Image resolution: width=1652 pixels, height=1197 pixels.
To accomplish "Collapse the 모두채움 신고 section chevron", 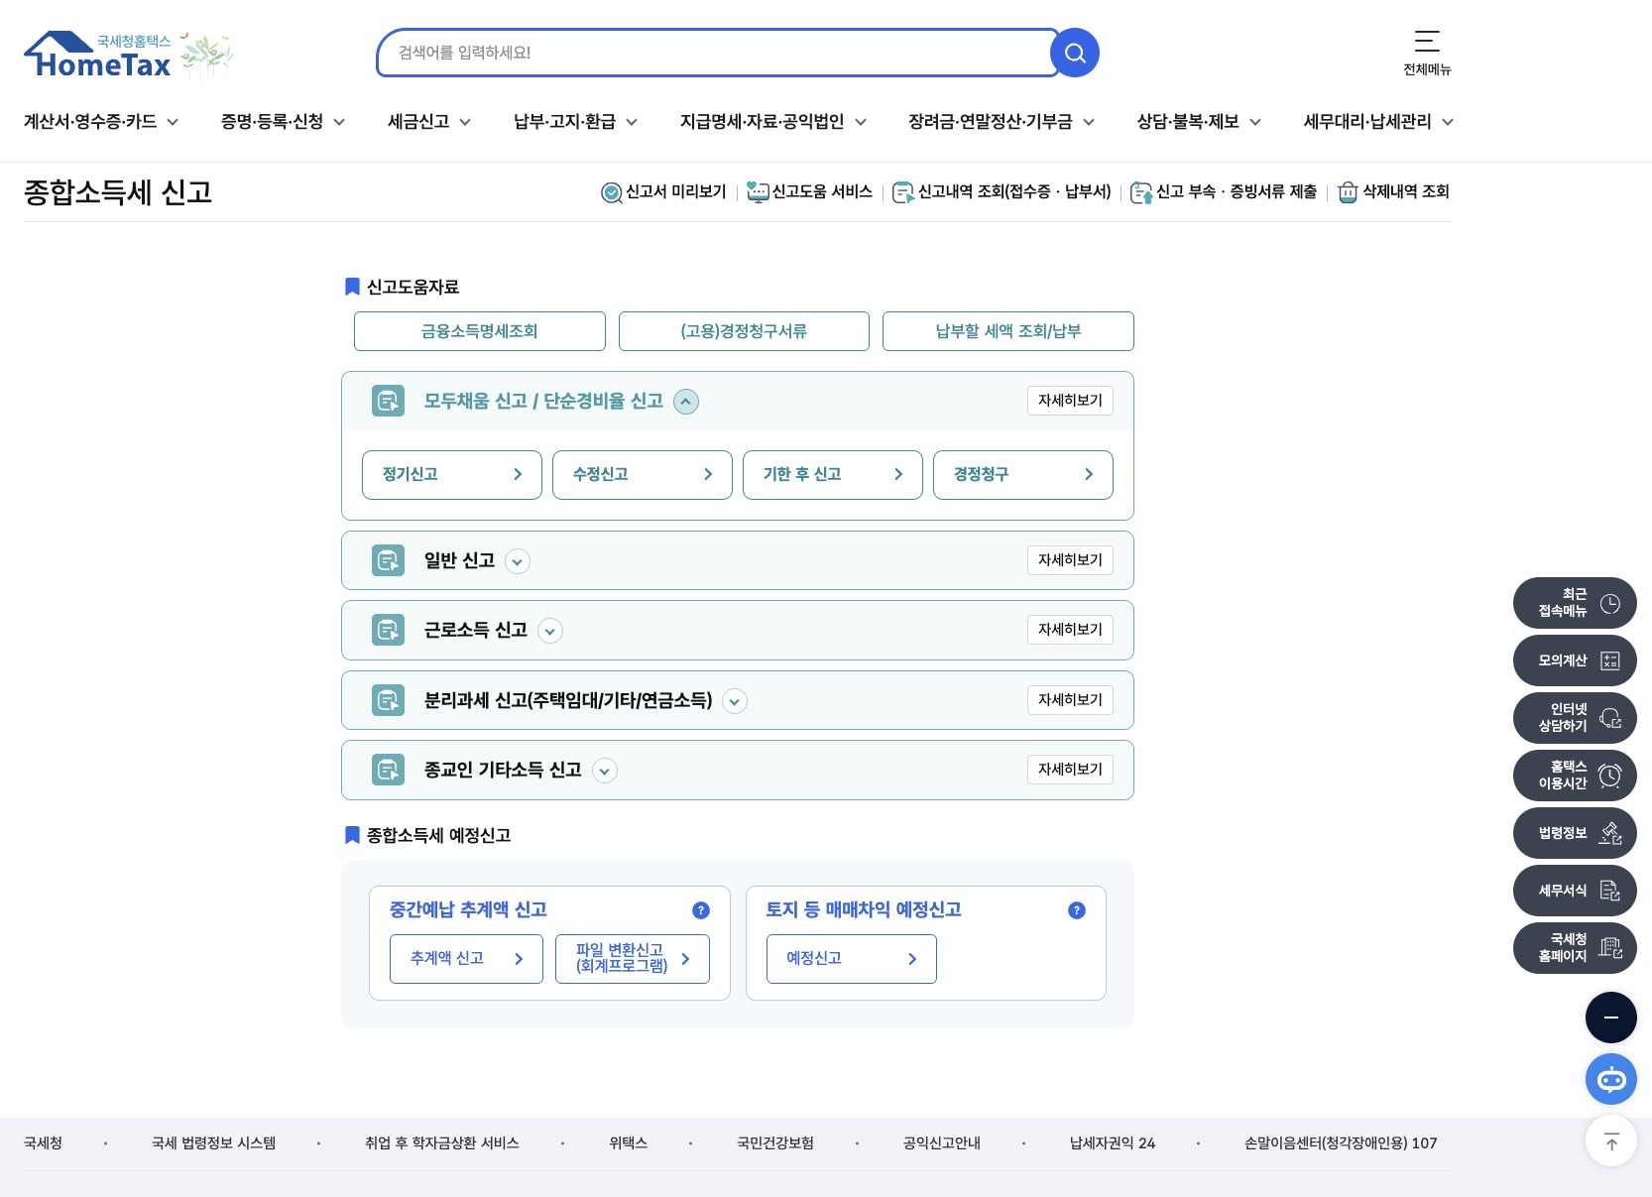I will coord(686,402).
